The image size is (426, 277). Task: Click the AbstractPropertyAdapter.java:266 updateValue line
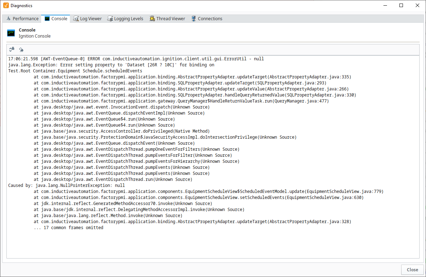click(x=191, y=89)
